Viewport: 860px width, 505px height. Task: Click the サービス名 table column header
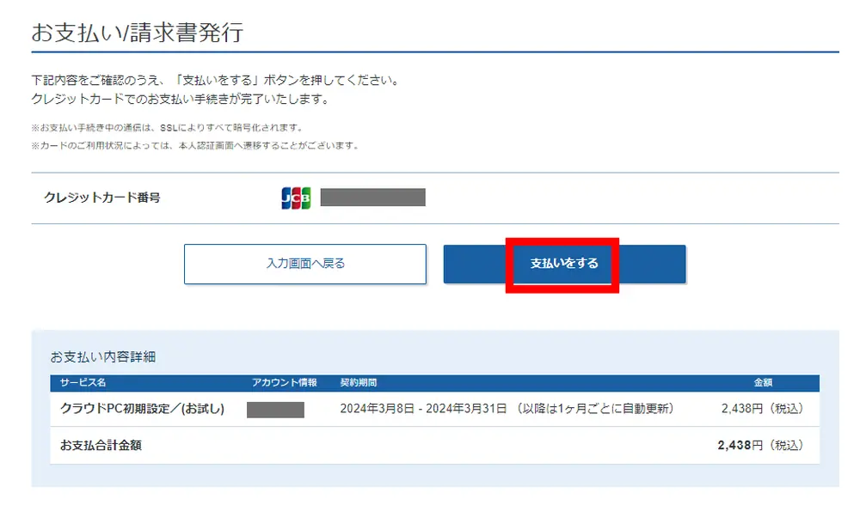coord(79,383)
